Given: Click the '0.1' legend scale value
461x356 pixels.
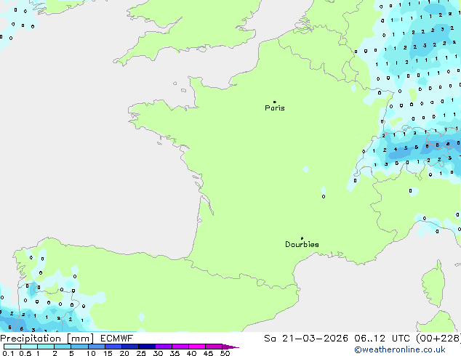Looking at the screenshot, I should [x=8, y=353].
